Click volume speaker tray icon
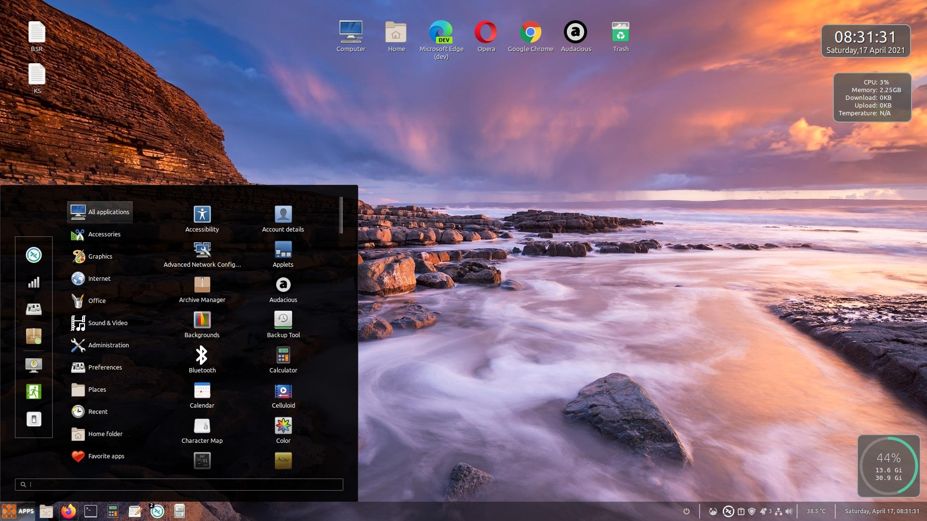The image size is (927, 521). [788, 511]
